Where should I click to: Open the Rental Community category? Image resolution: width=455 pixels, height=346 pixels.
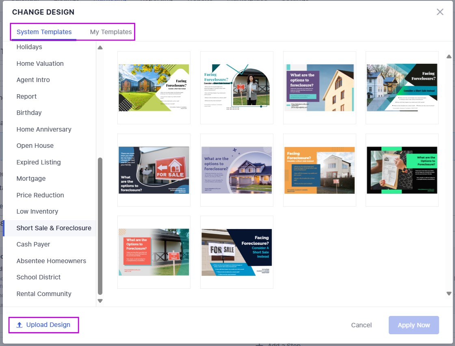44,294
